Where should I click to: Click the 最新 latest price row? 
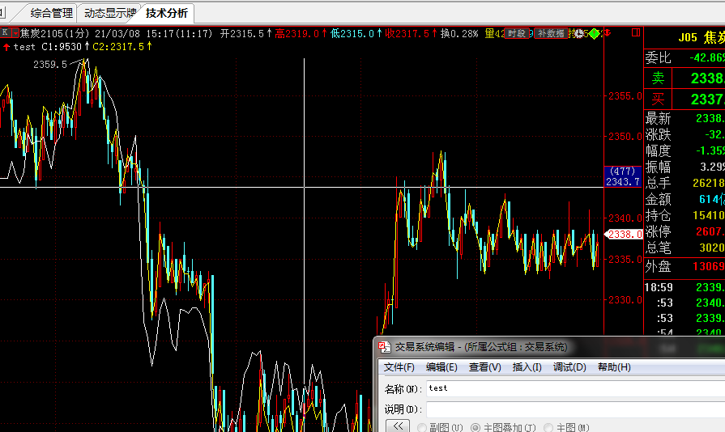(x=684, y=119)
